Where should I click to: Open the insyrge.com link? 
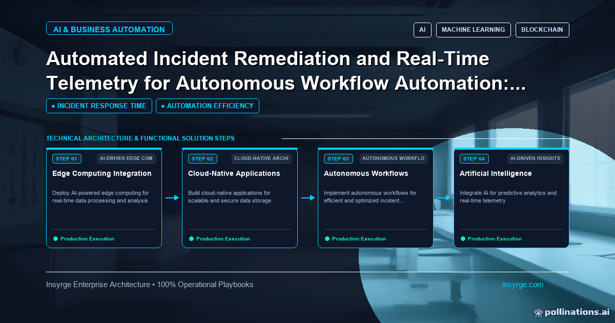click(x=523, y=285)
